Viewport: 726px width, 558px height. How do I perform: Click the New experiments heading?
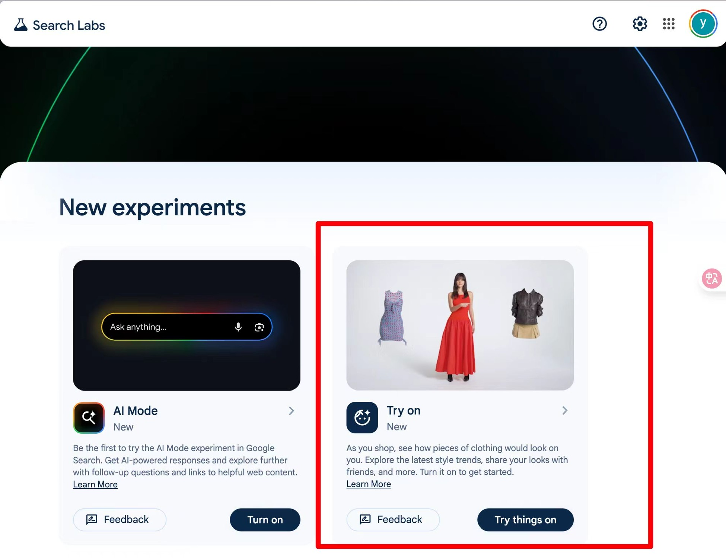coord(152,207)
